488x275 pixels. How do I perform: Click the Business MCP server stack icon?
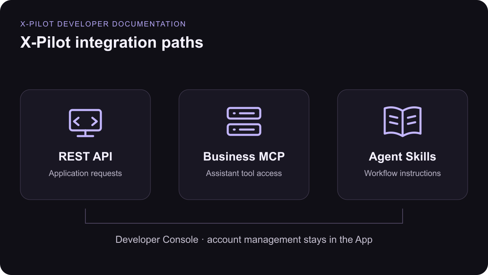244,121
